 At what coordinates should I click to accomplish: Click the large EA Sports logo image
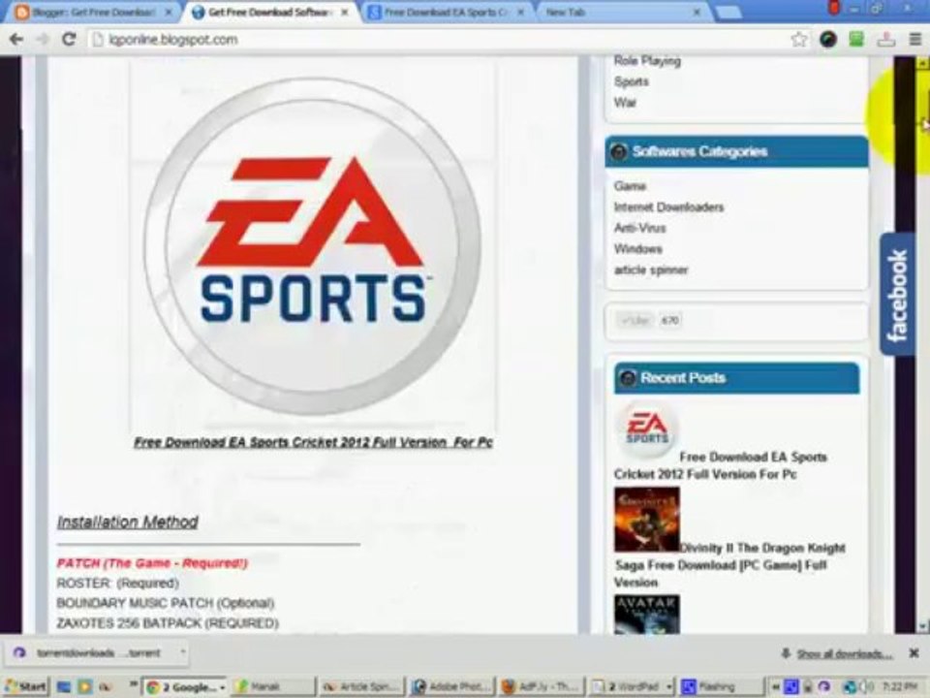pyautogui.click(x=313, y=246)
